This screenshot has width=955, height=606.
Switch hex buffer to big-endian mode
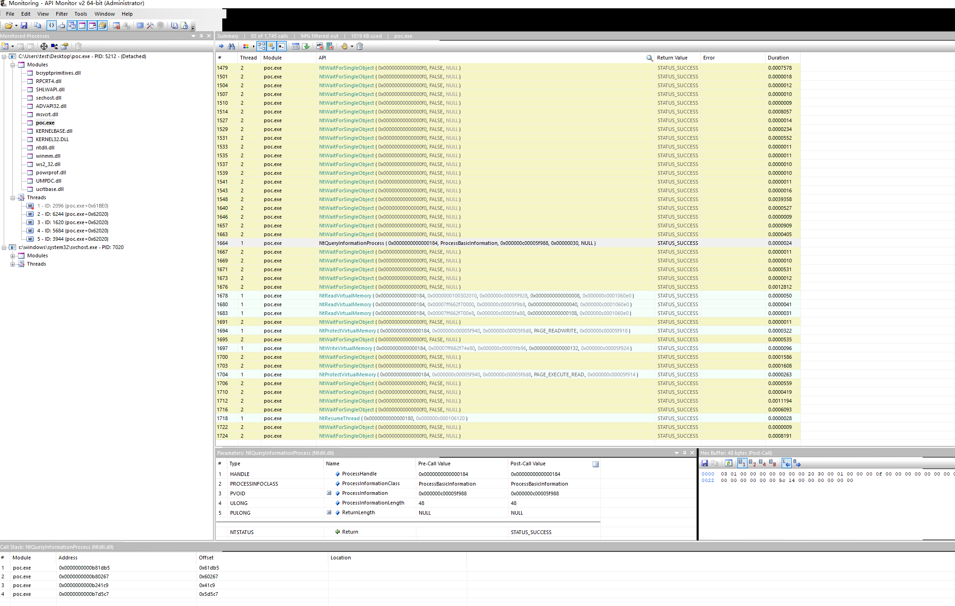pos(797,463)
